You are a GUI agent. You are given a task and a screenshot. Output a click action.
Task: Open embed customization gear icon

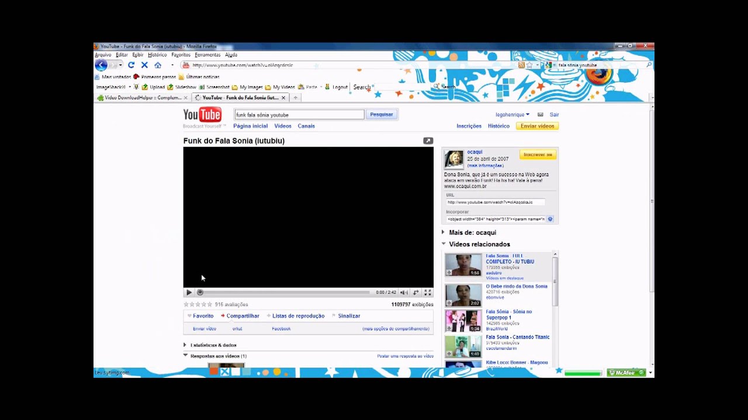550,219
